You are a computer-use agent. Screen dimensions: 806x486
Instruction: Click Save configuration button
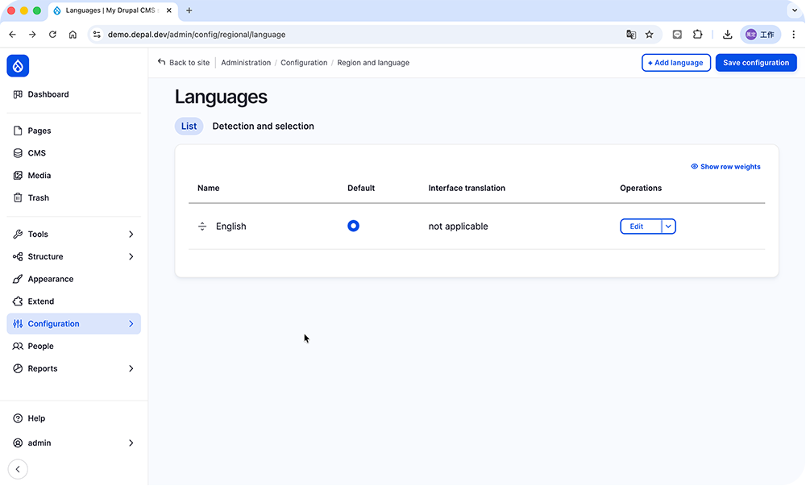pyautogui.click(x=755, y=63)
